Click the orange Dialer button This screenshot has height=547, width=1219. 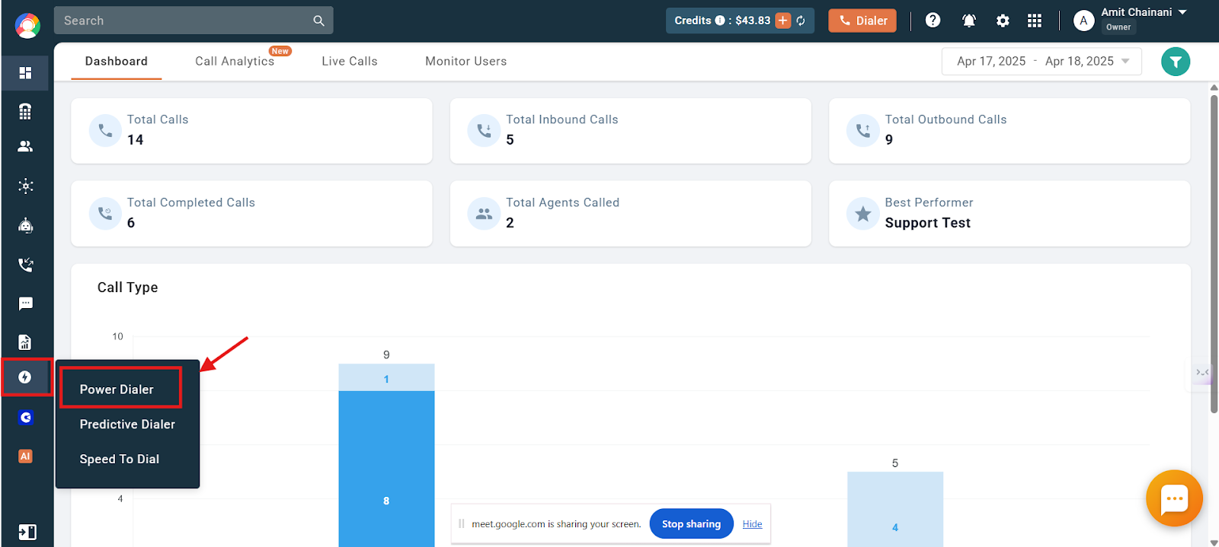pos(862,21)
